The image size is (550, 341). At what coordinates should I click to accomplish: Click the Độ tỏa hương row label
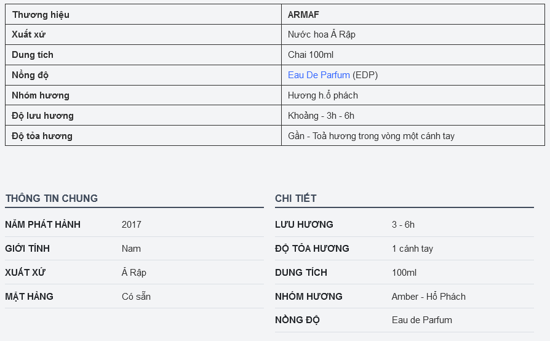click(42, 136)
